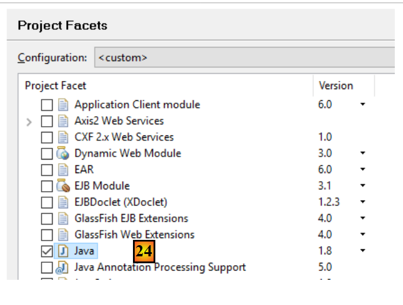Open the EJB Module 3.1 version dropdown

[363, 186]
